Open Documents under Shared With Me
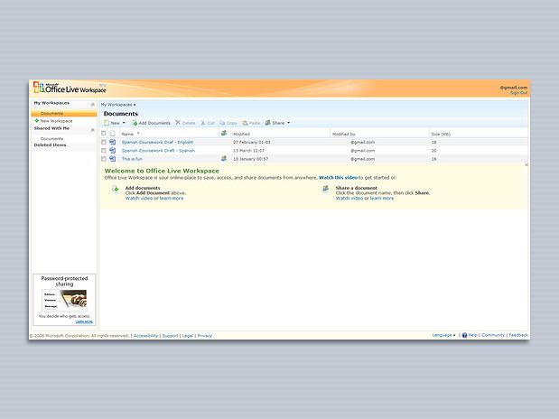This screenshot has width=559, height=419. (51, 138)
